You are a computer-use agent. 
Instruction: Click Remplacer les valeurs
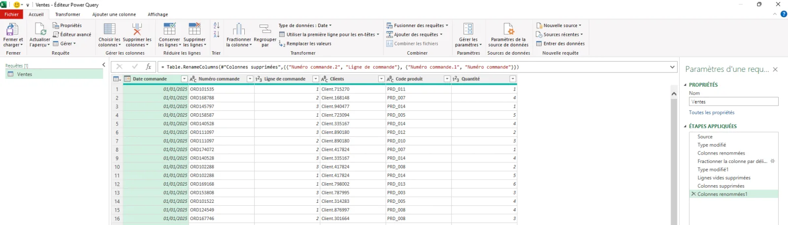pos(305,44)
